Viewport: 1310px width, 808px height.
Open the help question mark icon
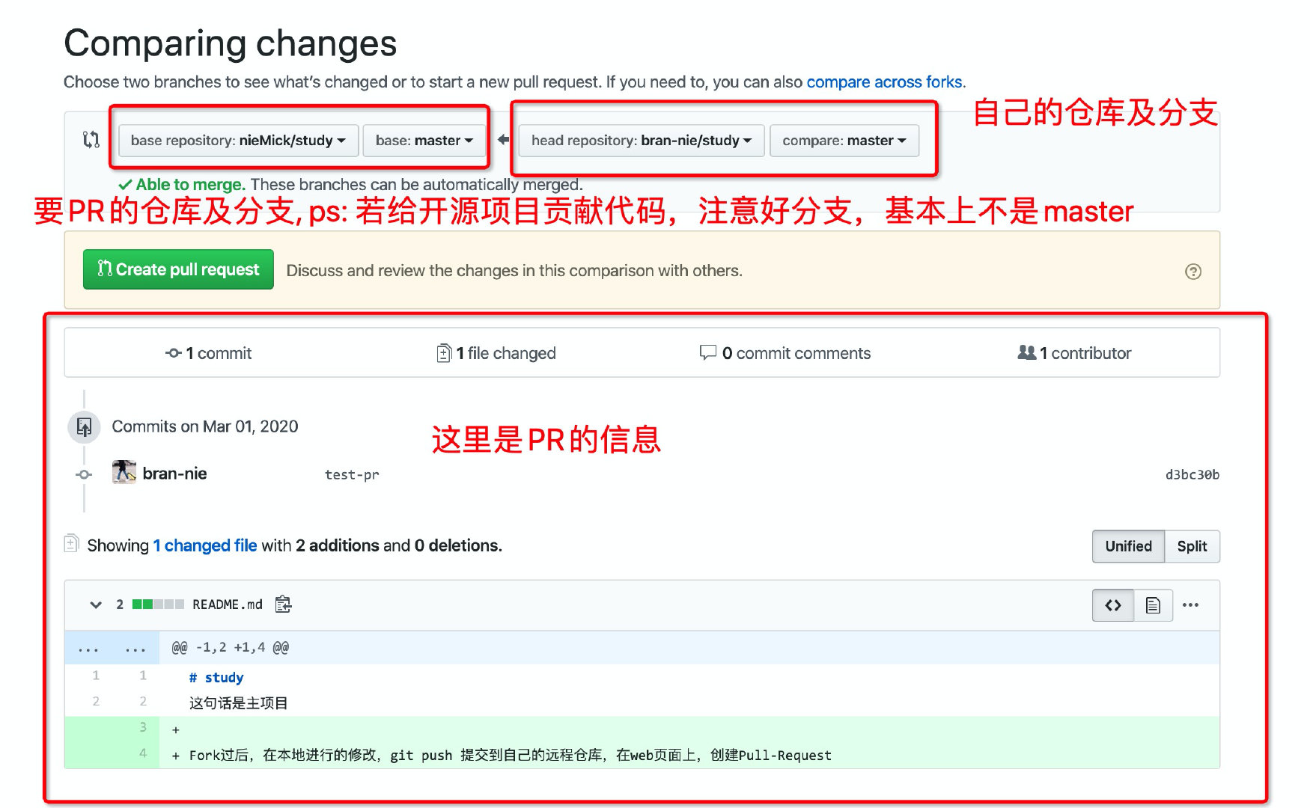1193,272
